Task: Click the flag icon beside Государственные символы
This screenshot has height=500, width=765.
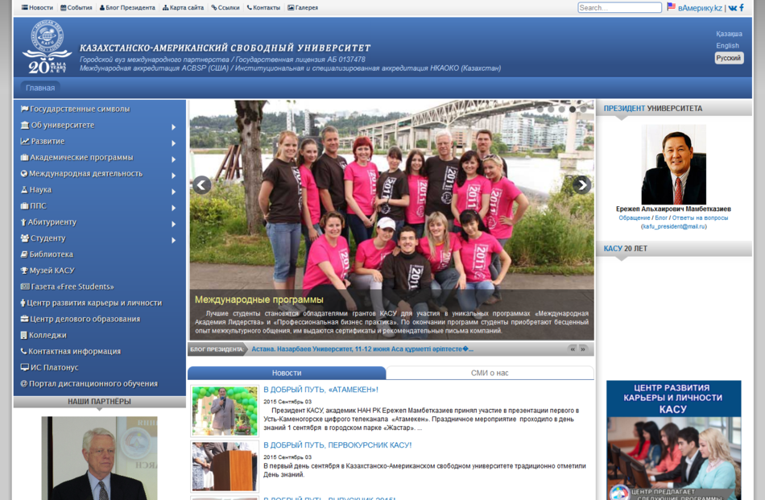Action: click(x=24, y=109)
